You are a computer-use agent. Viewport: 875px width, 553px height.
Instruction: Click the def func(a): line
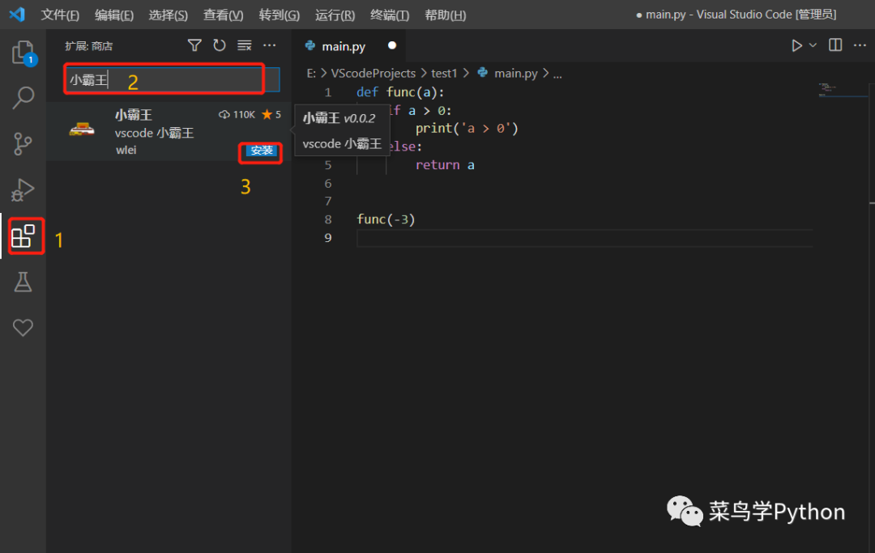[401, 92]
